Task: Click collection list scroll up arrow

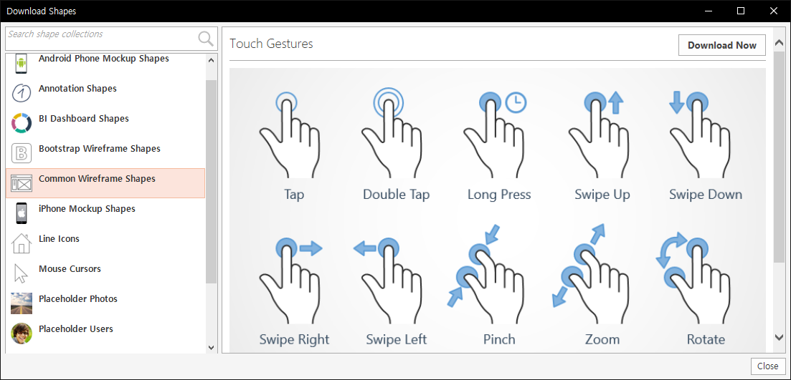Action: pyautogui.click(x=212, y=60)
